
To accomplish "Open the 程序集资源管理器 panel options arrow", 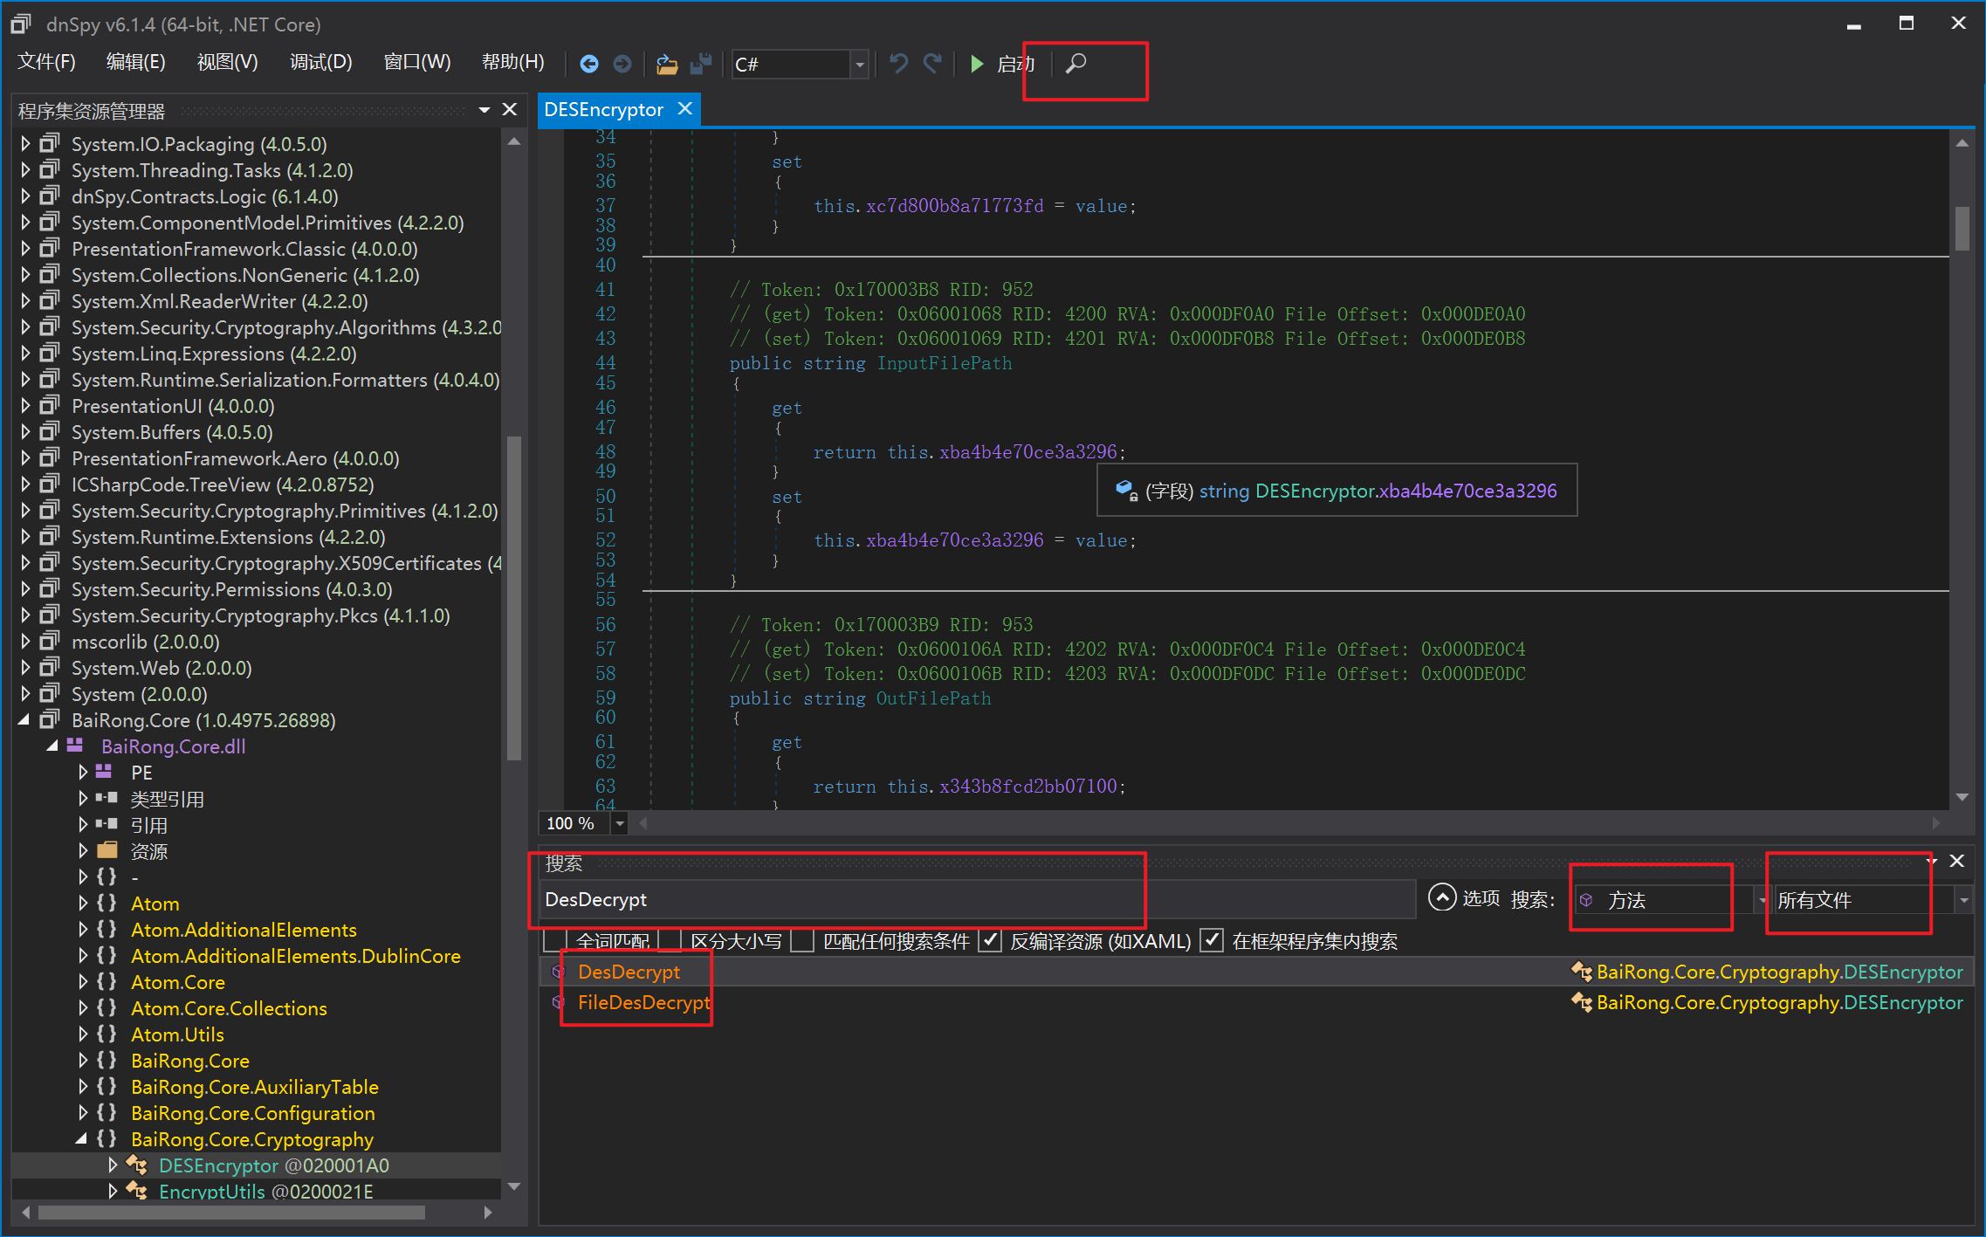I will point(484,110).
